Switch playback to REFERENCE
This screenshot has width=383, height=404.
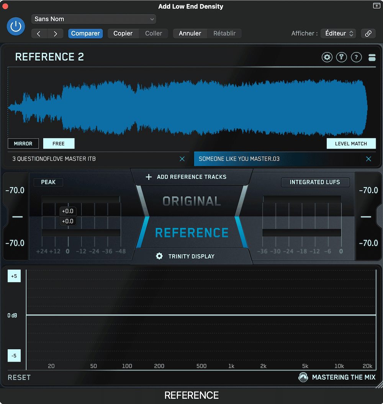(x=191, y=233)
